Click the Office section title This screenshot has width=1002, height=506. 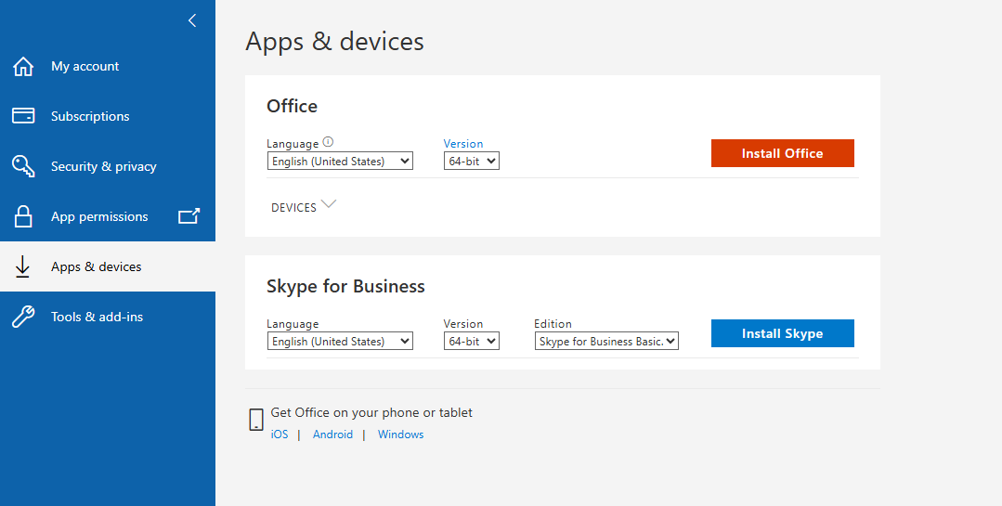292,106
